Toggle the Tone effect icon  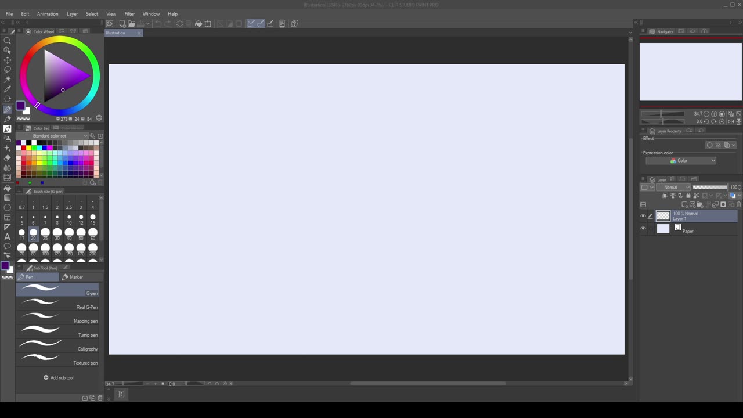(x=718, y=145)
